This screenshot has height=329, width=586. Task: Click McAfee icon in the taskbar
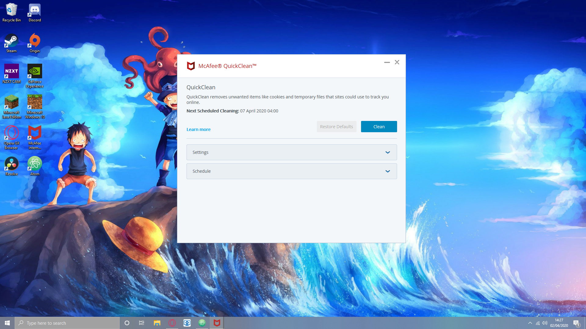pos(217,323)
